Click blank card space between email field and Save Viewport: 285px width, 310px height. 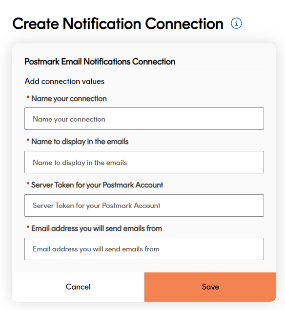coord(144,266)
